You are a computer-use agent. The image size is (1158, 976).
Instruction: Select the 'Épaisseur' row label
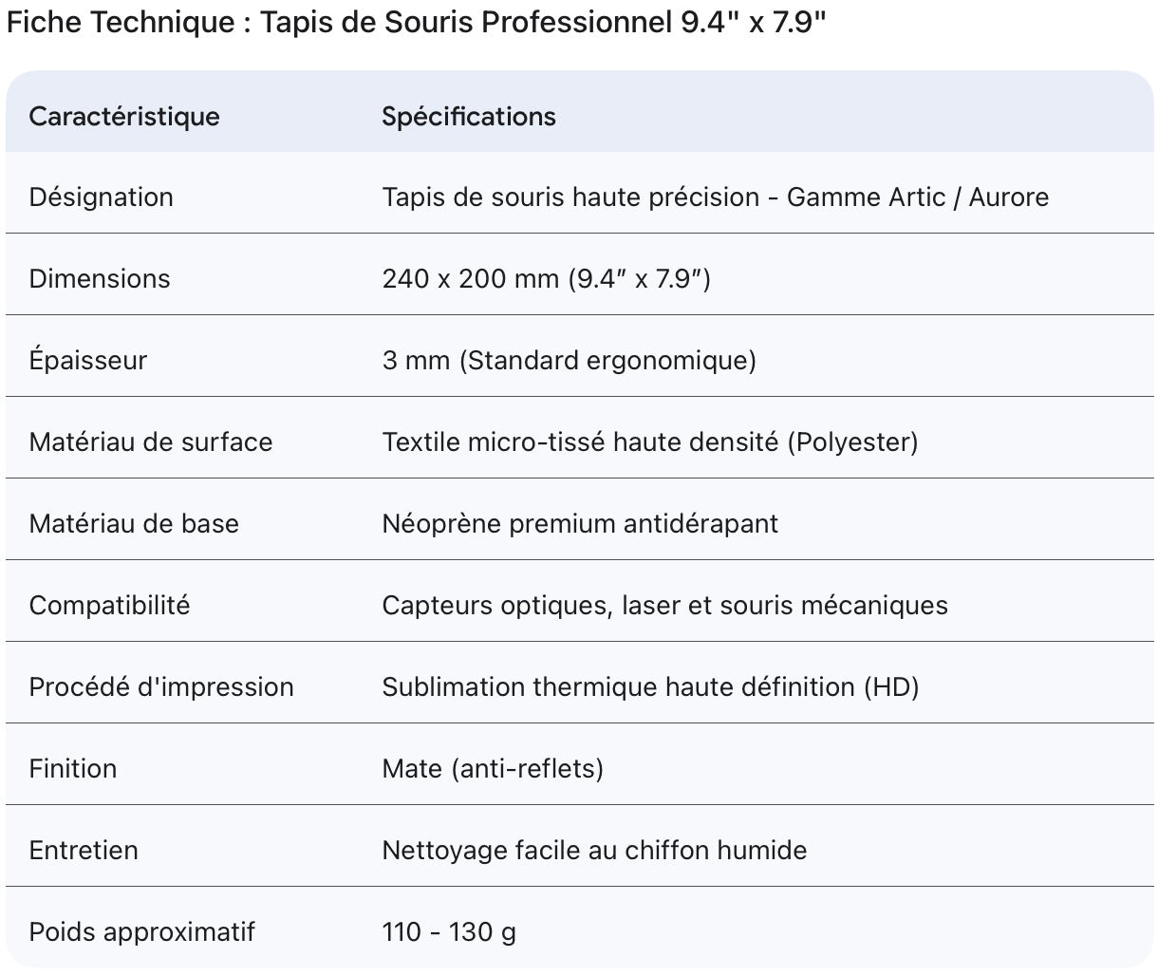pos(88,361)
